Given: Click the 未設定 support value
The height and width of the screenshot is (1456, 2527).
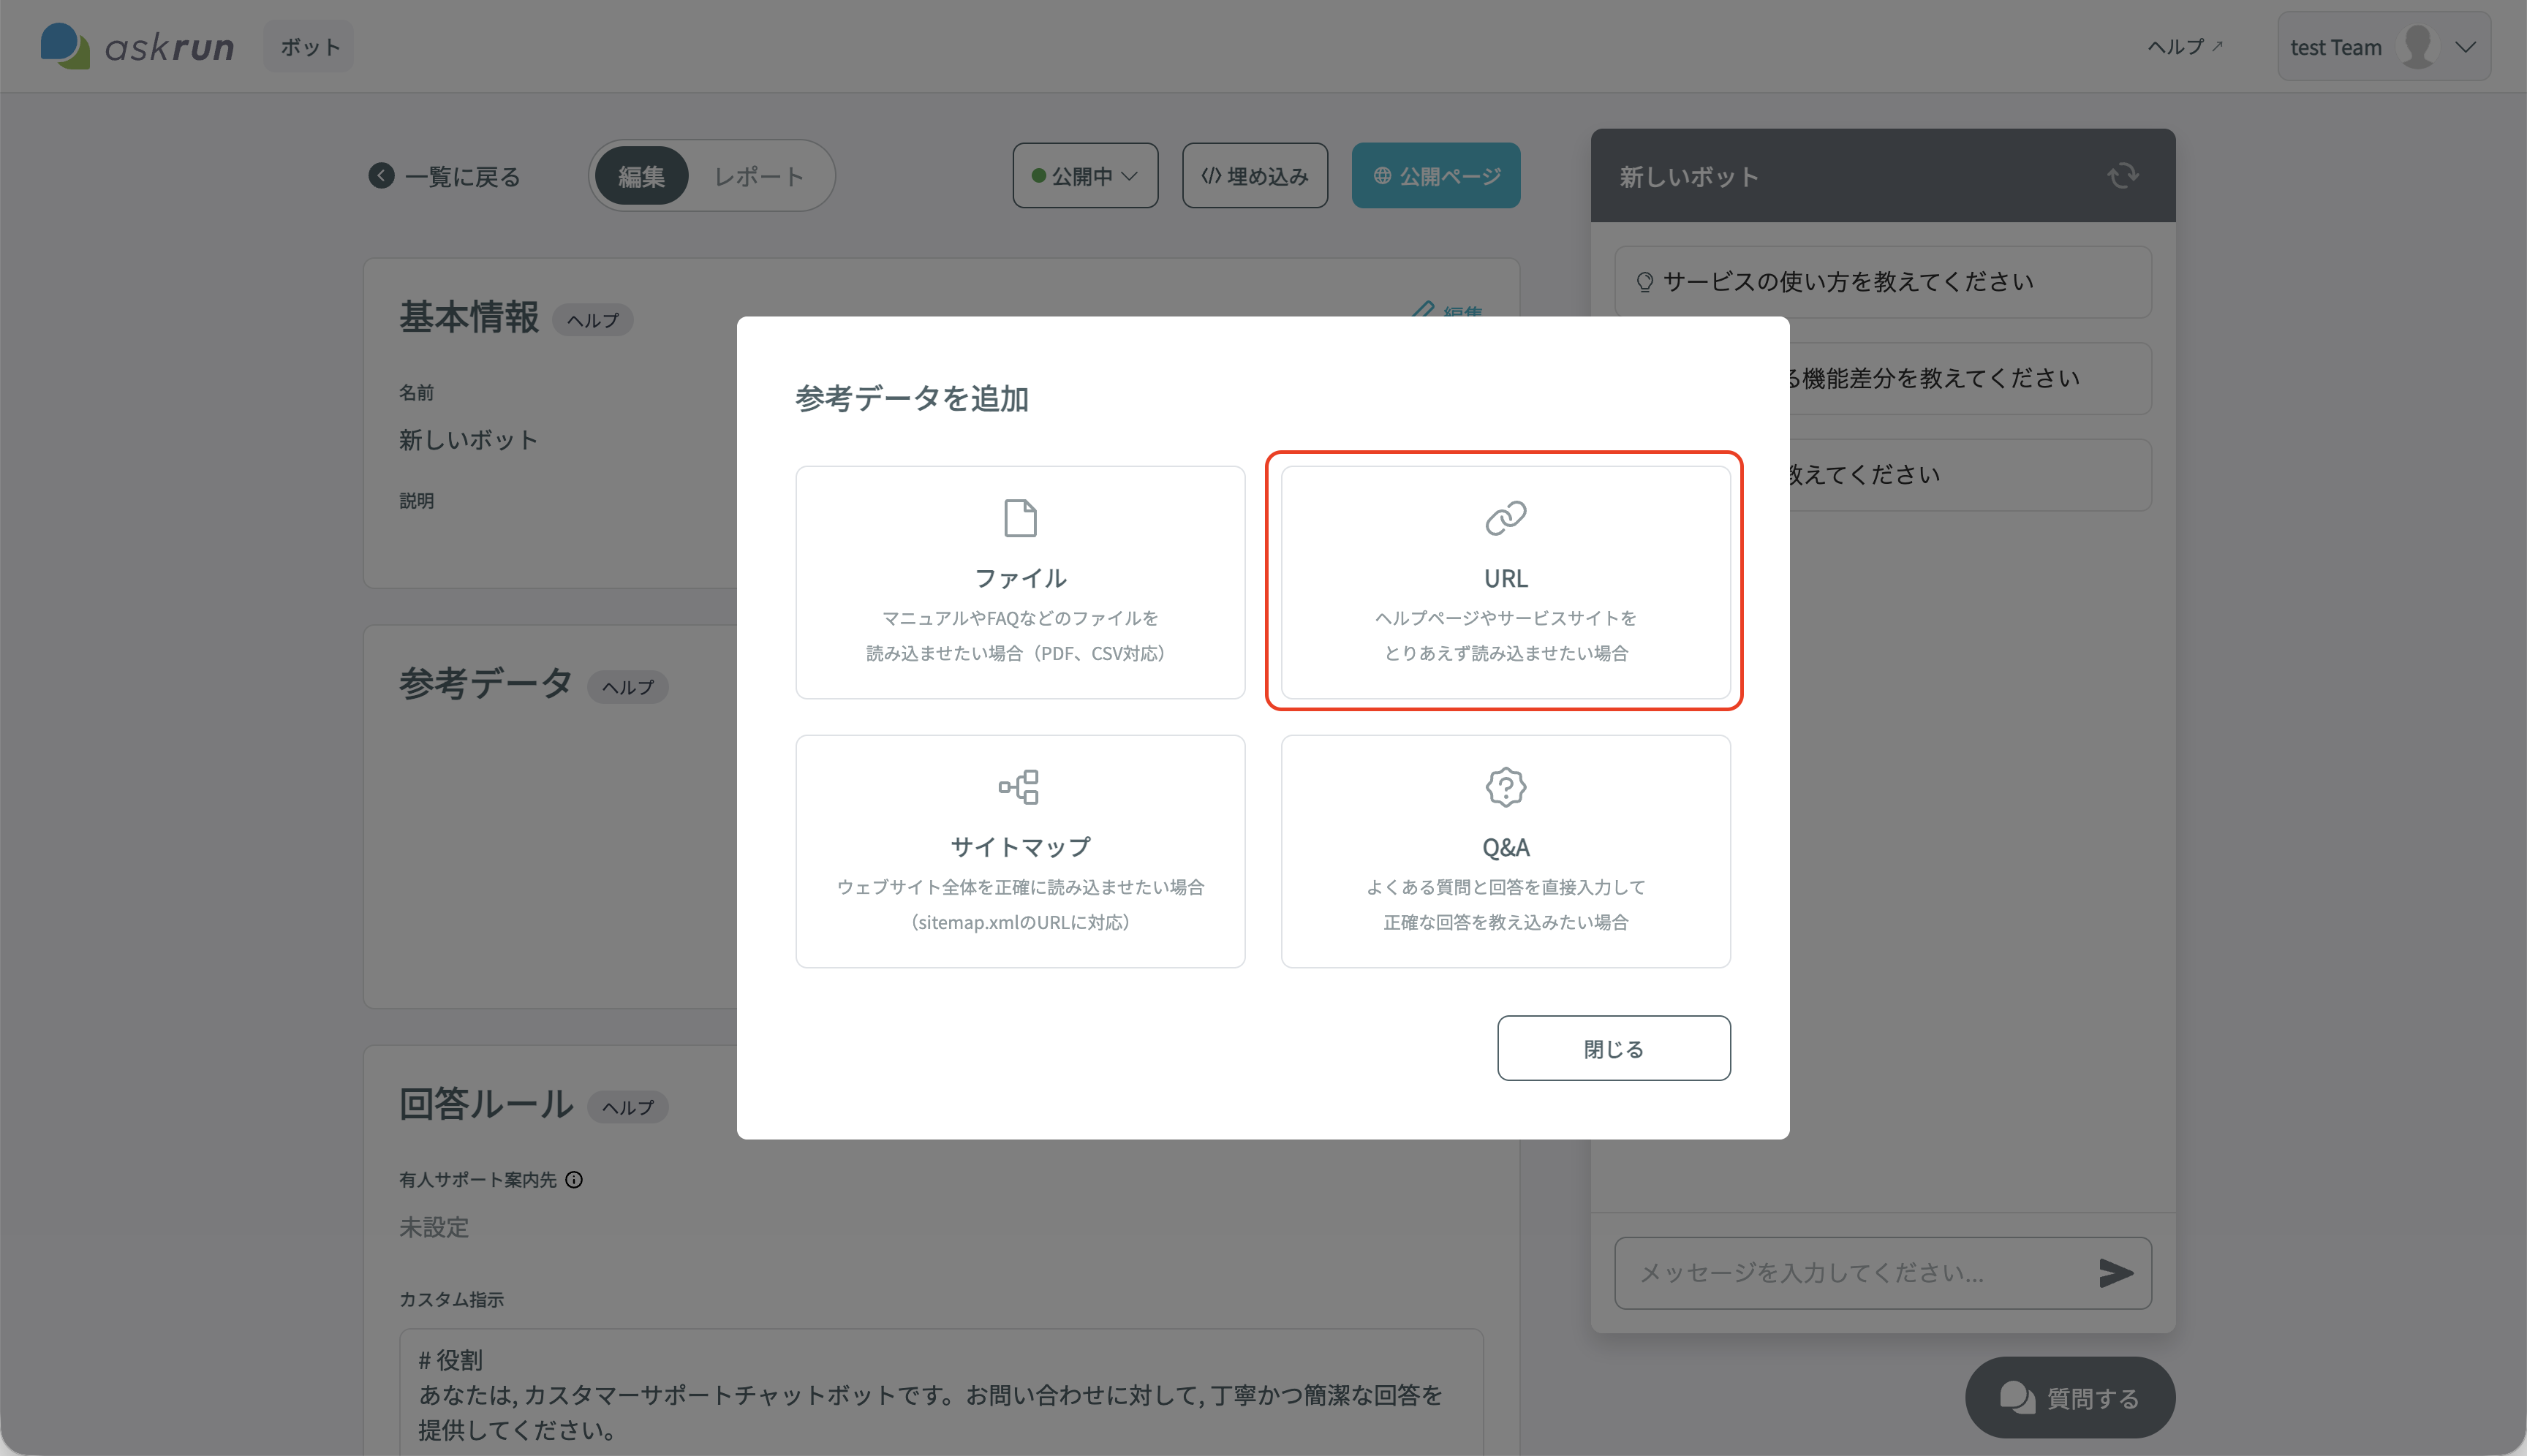Looking at the screenshot, I should [x=434, y=1227].
